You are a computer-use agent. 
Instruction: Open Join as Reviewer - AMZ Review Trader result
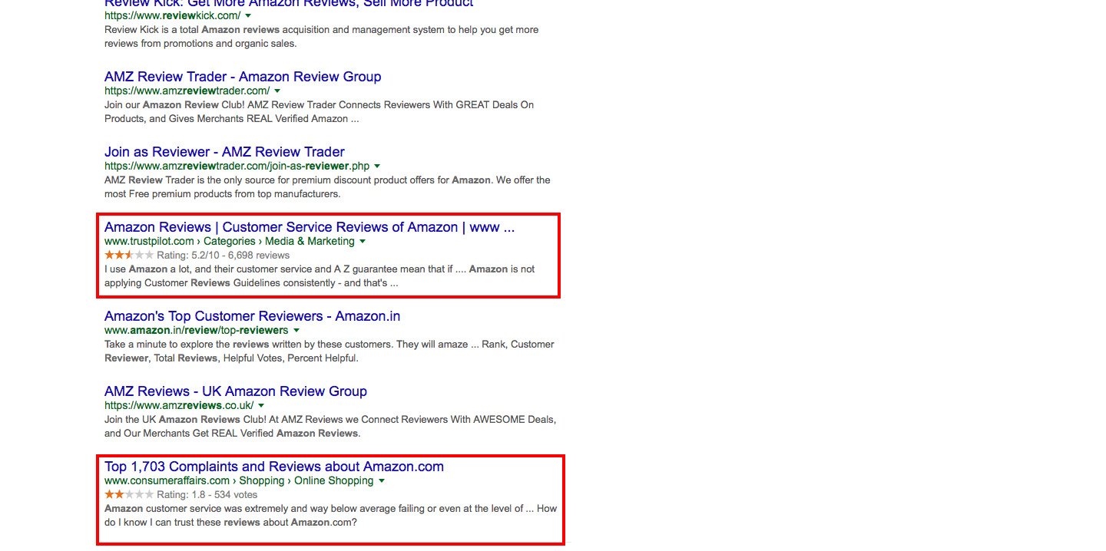pyautogui.click(x=224, y=152)
